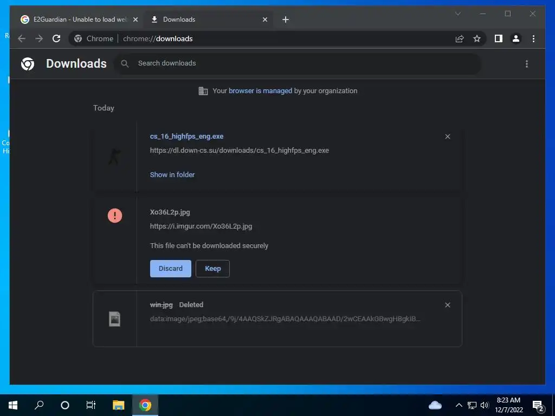Viewport: 555px width, 416px height.
Task: Click the 'This file can't be downloaded securely' text
Action: (209, 245)
